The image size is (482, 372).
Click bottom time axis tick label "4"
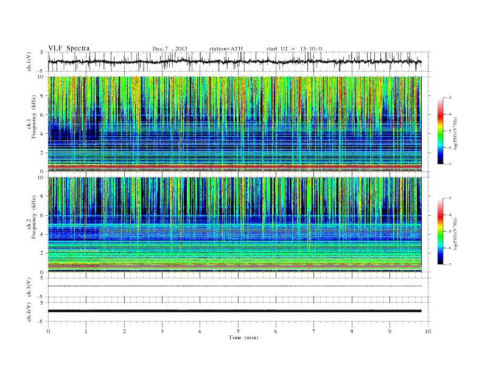point(200,331)
